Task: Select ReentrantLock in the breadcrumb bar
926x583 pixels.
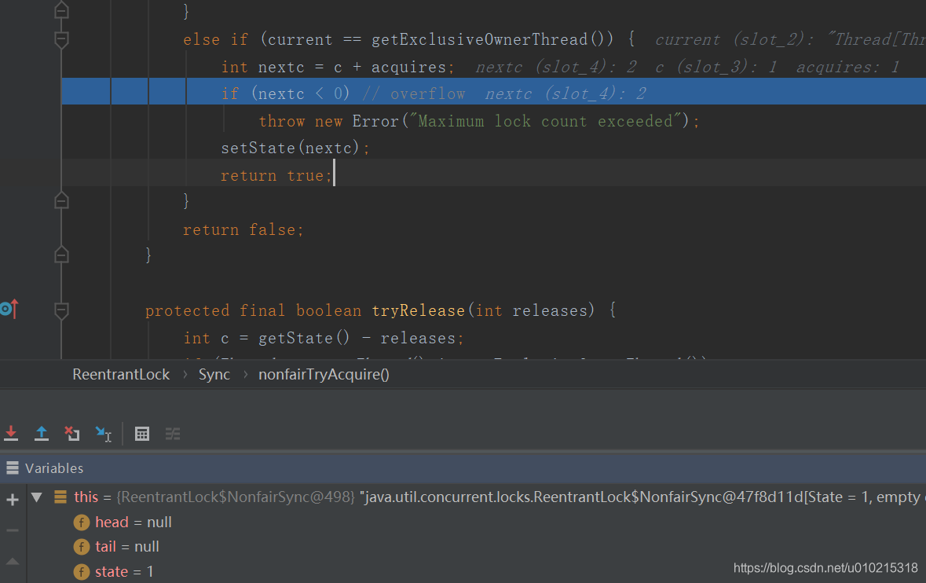Action: pos(121,375)
